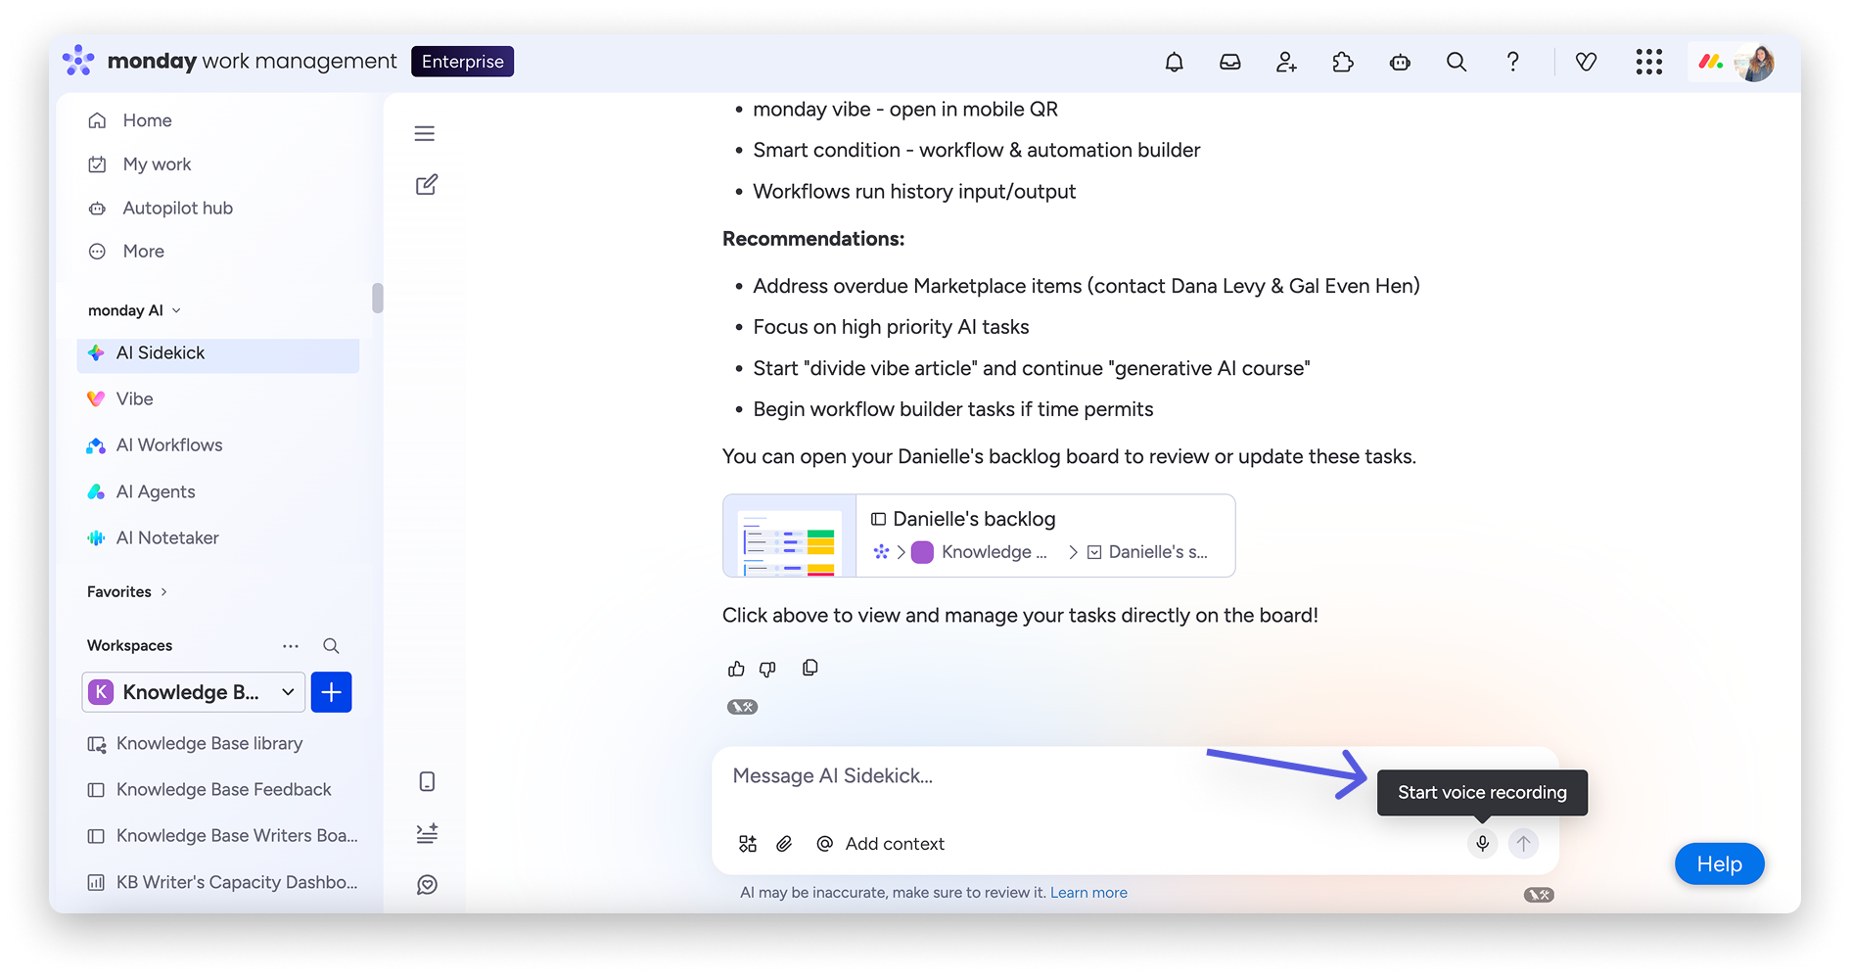The height and width of the screenshot is (977, 1850).
Task: Toggle the chat sidebar hamburger menu
Action: click(x=425, y=134)
